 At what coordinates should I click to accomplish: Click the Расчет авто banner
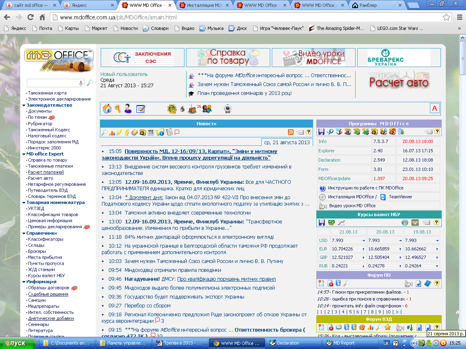pos(399,81)
